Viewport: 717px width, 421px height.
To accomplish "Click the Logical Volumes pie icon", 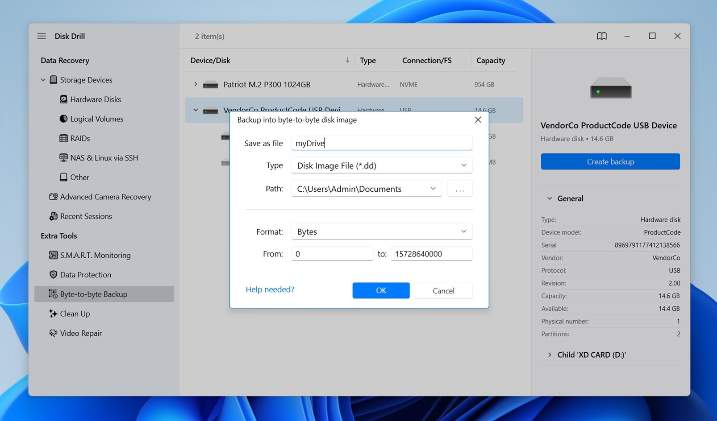I will point(63,119).
